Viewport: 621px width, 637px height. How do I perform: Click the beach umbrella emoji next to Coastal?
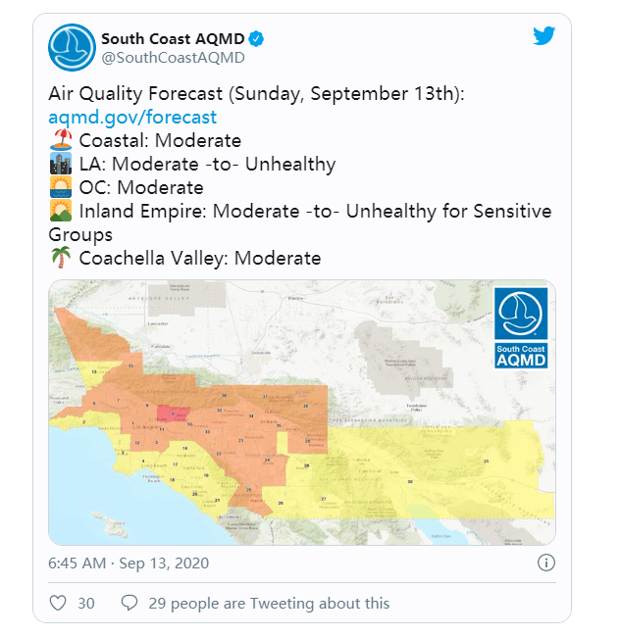tap(61, 140)
